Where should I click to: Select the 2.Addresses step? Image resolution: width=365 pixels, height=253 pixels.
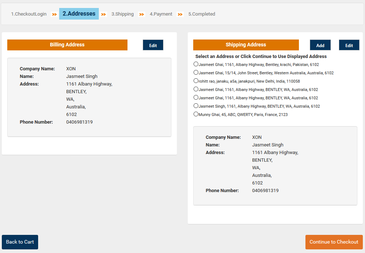(x=79, y=13)
